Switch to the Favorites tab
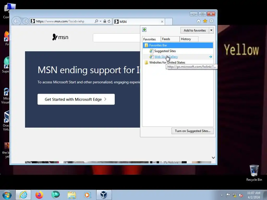 [151, 39]
